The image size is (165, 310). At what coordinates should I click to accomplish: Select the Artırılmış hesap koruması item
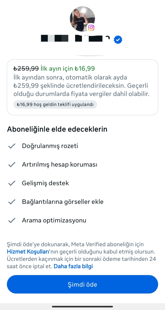coord(60,164)
